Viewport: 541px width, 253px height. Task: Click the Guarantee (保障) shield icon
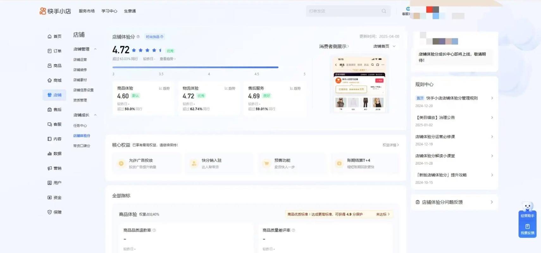tap(49, 212)
